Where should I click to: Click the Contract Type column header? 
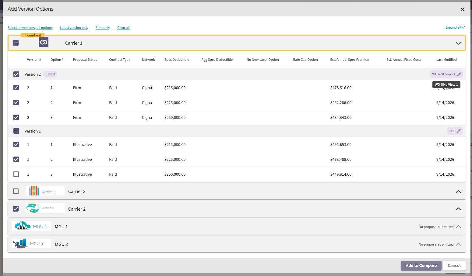(x=120, y=60)
